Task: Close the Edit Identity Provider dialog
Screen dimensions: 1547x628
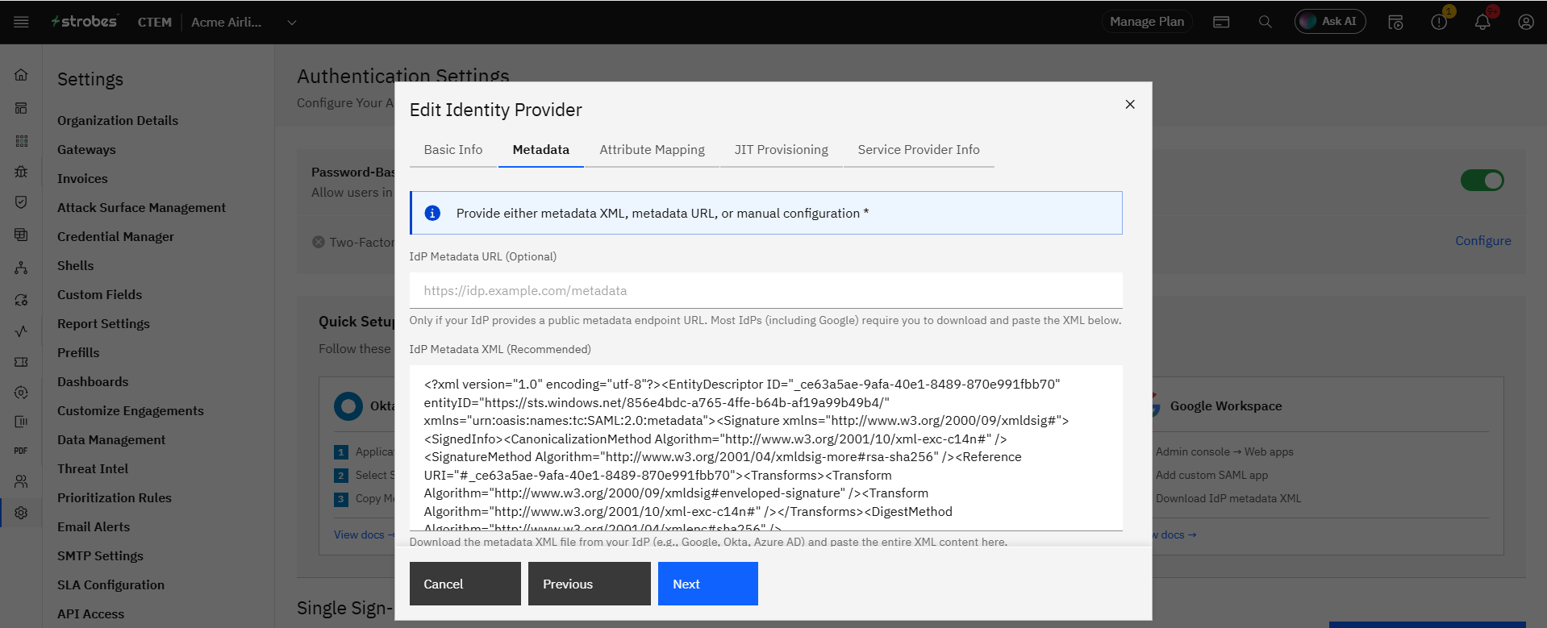Action: 1130,104
